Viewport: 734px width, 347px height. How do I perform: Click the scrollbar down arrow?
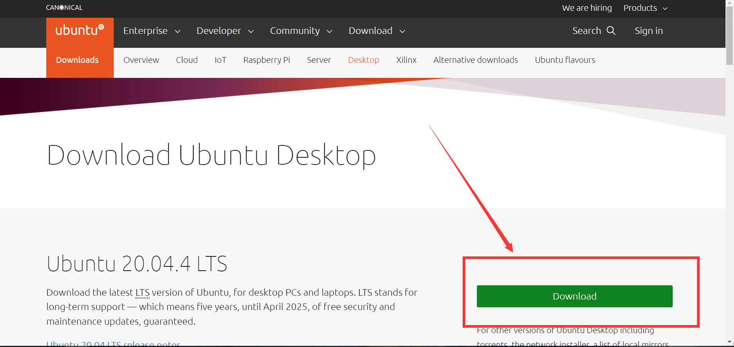729,342
